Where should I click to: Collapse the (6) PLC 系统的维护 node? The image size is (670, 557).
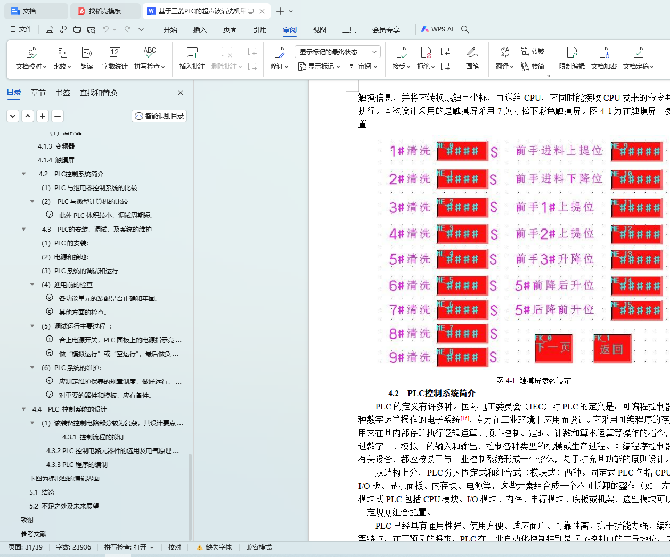32,368
